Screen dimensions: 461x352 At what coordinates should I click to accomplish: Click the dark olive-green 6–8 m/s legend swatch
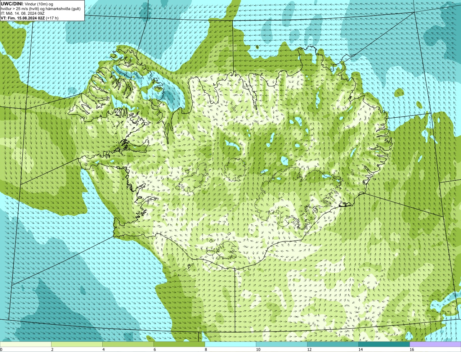[x=179, y=344]
